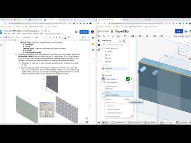Image resolution: width=191 pixels, height=143 pixels.
Task: Switch to the third Part Studio tab
Action: point(150,122)
